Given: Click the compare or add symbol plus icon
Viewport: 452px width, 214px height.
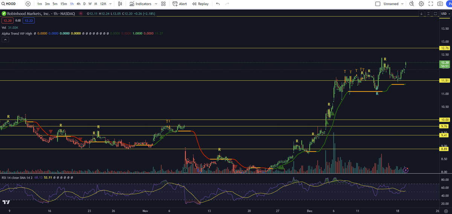Looking at the screenshot, I should pyautogui.click(x=28, y=4).
